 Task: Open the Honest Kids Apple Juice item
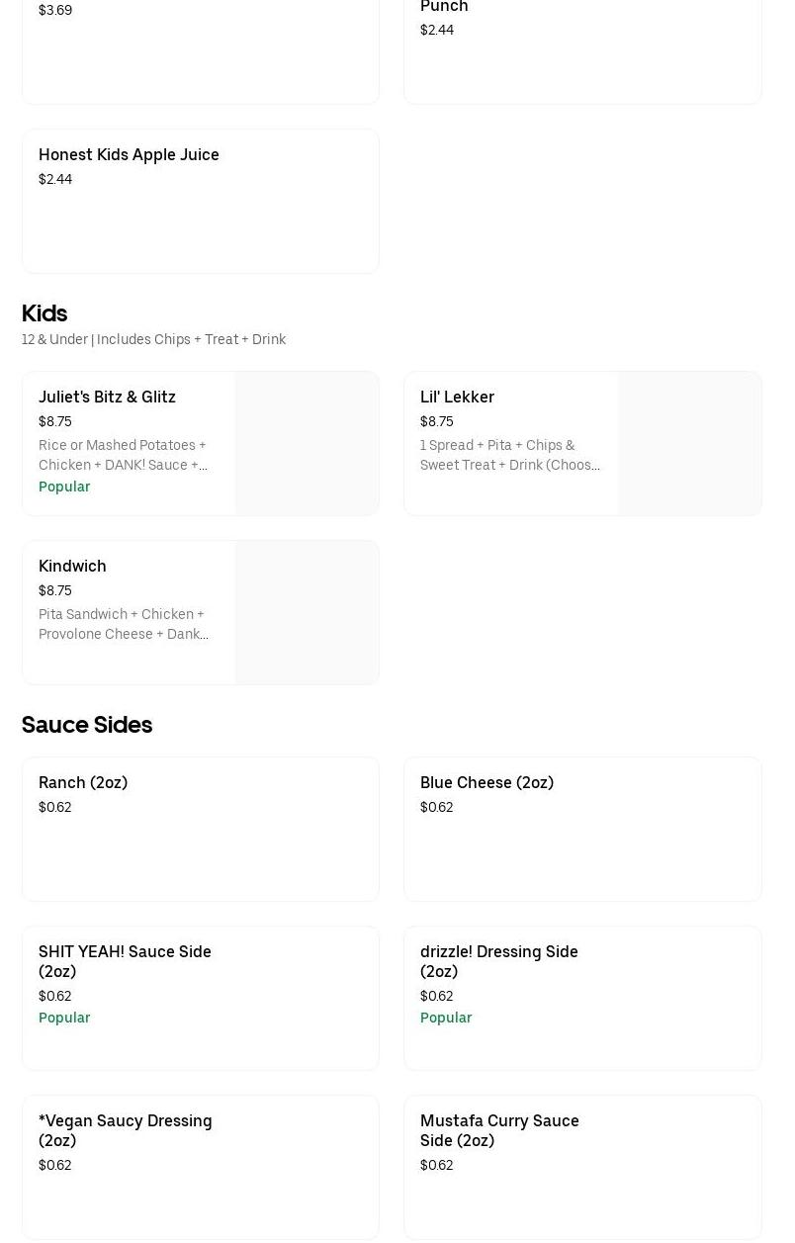[x=129, y=155]
